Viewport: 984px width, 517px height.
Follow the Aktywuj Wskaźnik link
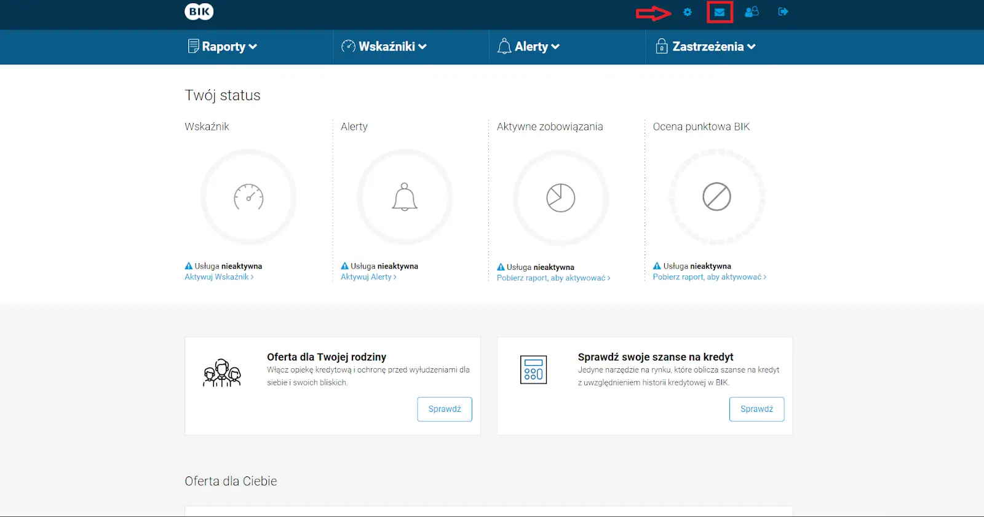(219, 277)
